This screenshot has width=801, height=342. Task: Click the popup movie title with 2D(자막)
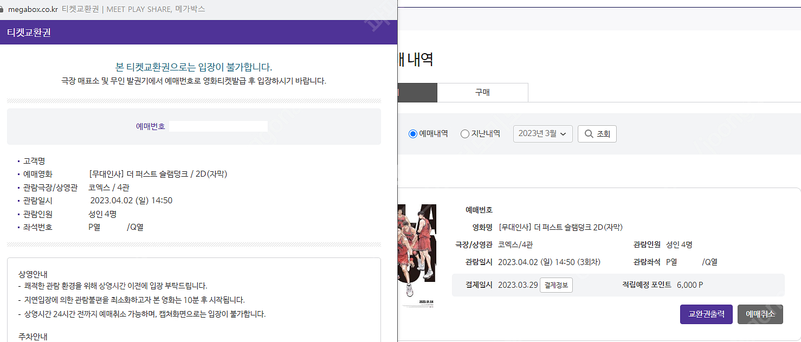click(x=158, y=174)
